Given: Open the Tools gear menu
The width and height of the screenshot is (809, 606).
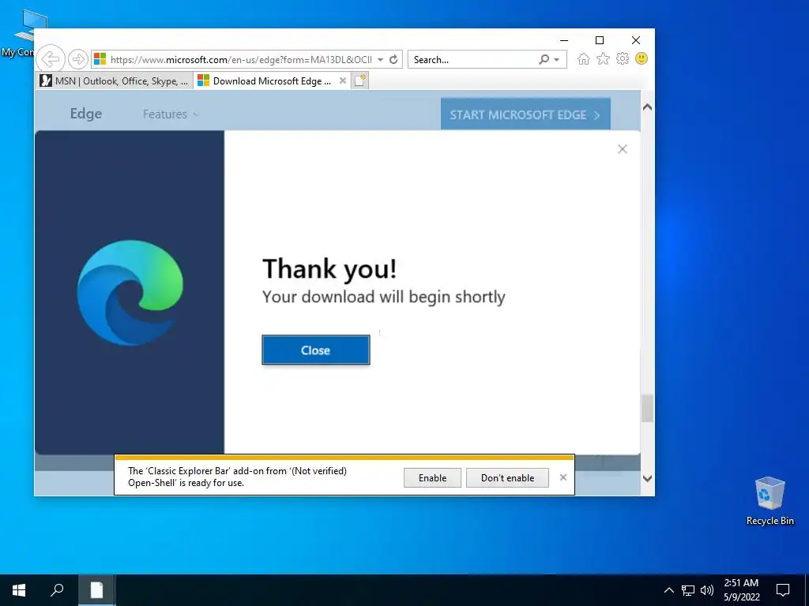Looking at the screenshot, I should (623, 58).
